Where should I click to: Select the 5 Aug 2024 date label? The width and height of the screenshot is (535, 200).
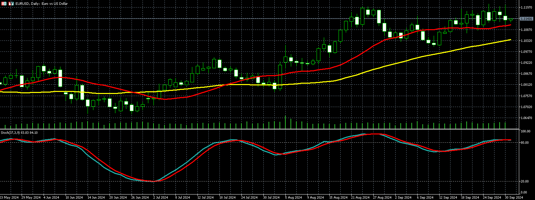pos(293,198)
